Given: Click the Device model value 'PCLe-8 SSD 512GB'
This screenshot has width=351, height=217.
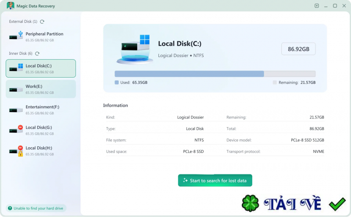Looking at the screenshot, I should pos(308,140).
